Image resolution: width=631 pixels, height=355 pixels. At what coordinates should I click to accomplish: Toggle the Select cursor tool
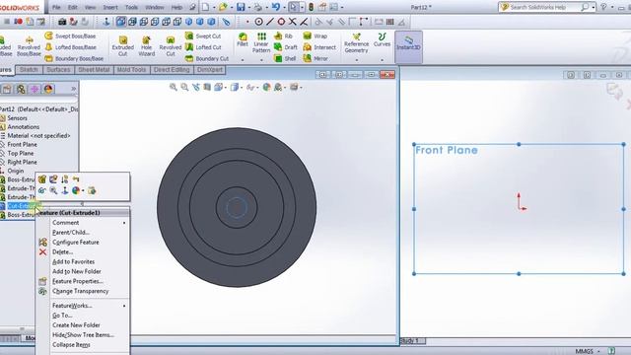pos(294,7)
